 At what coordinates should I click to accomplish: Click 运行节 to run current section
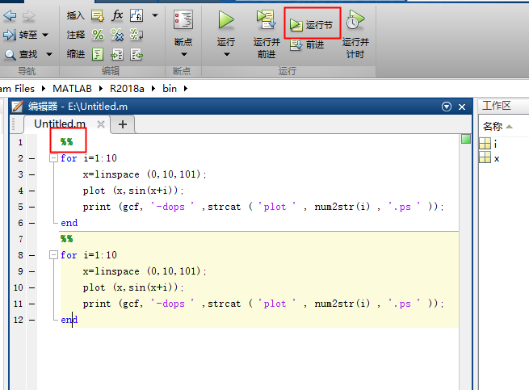[x=312, y=25]
